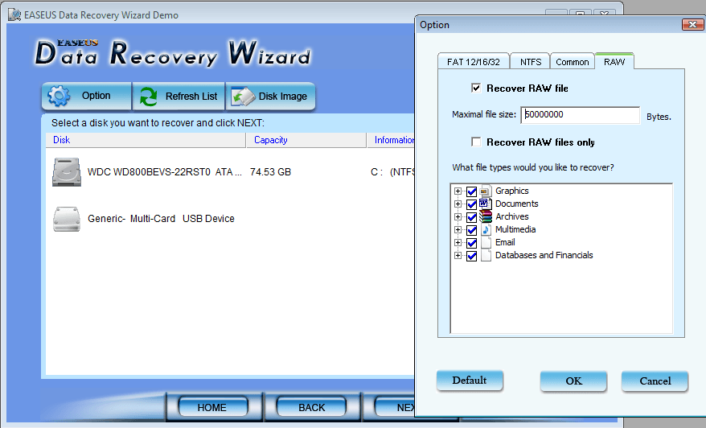Select the Documents tree item label
706x428 pixels.
pos(517,204)
